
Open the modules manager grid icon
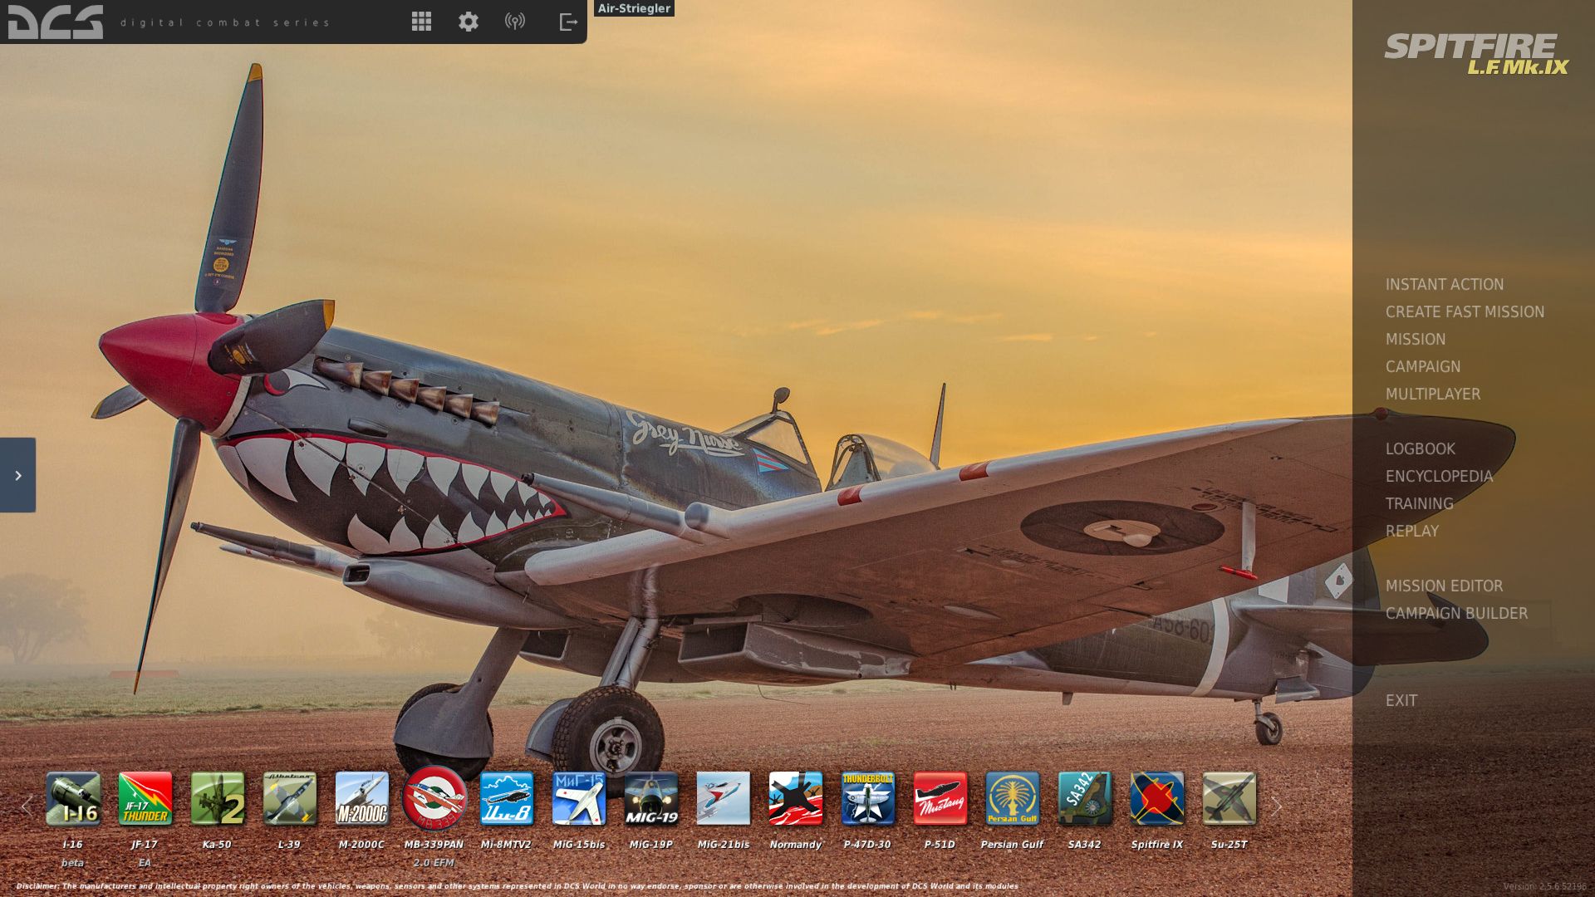[421, 22]
